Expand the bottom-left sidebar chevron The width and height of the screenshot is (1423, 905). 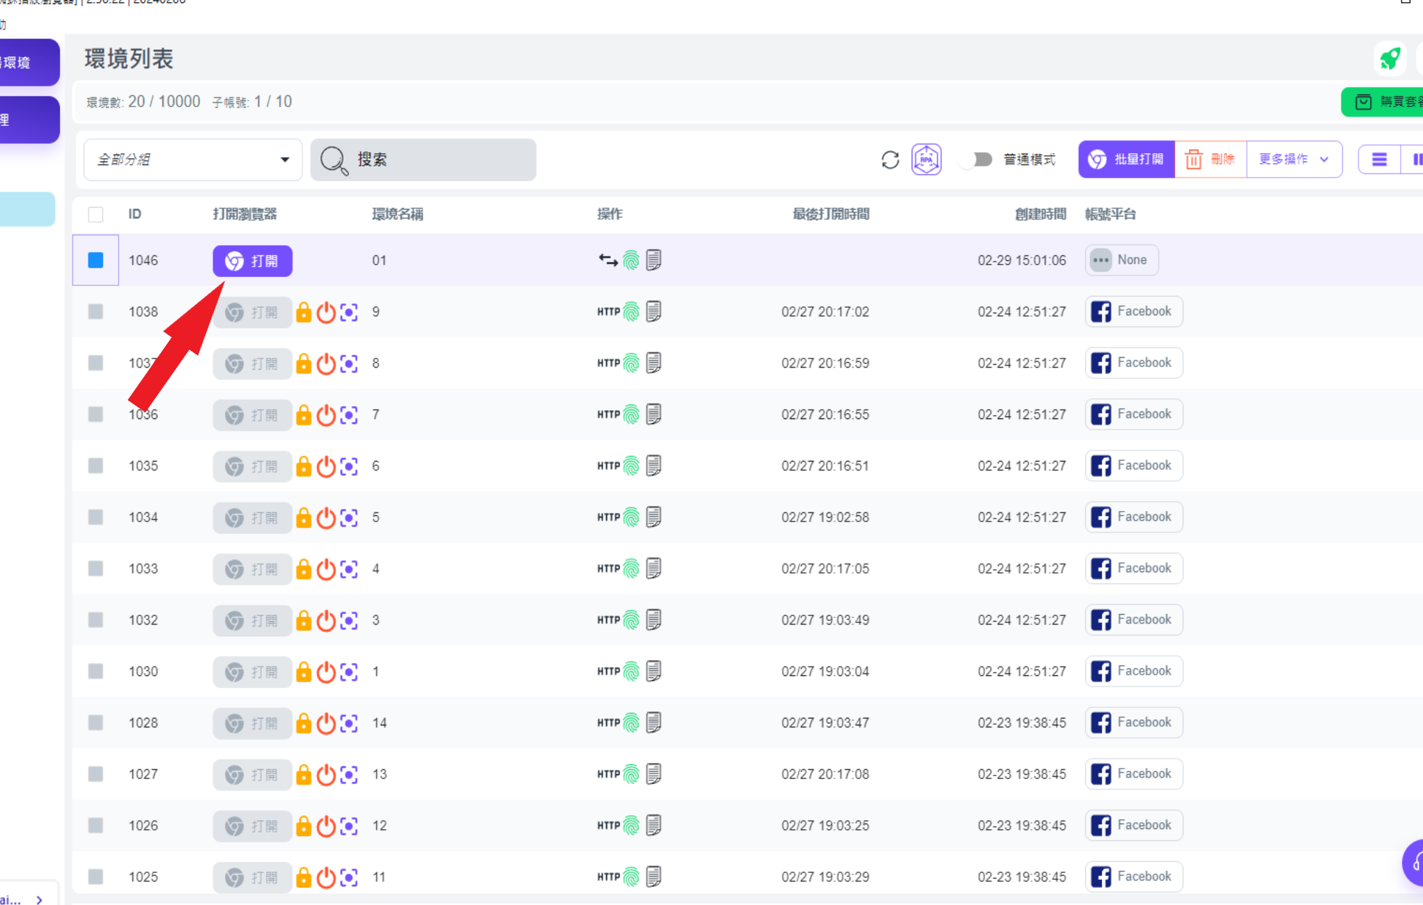(x=40, y=900)
